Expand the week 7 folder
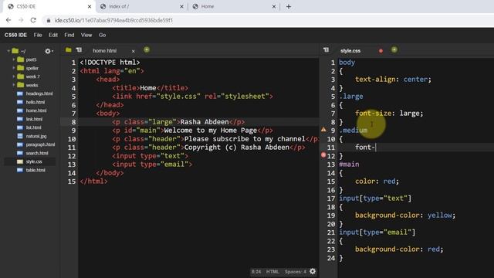Screen dimensions: 494x278 tap(14, 76)
